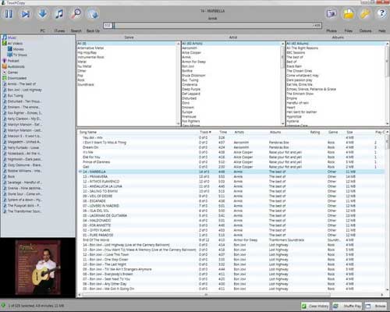Screen dimensions: 390x312
Task: Sort by the Track column header
Action: coord(205,132)
